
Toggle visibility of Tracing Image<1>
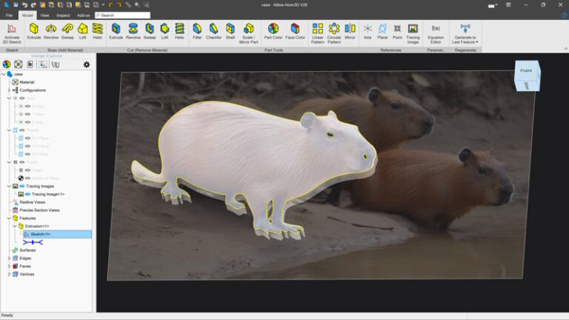point(27,194)
